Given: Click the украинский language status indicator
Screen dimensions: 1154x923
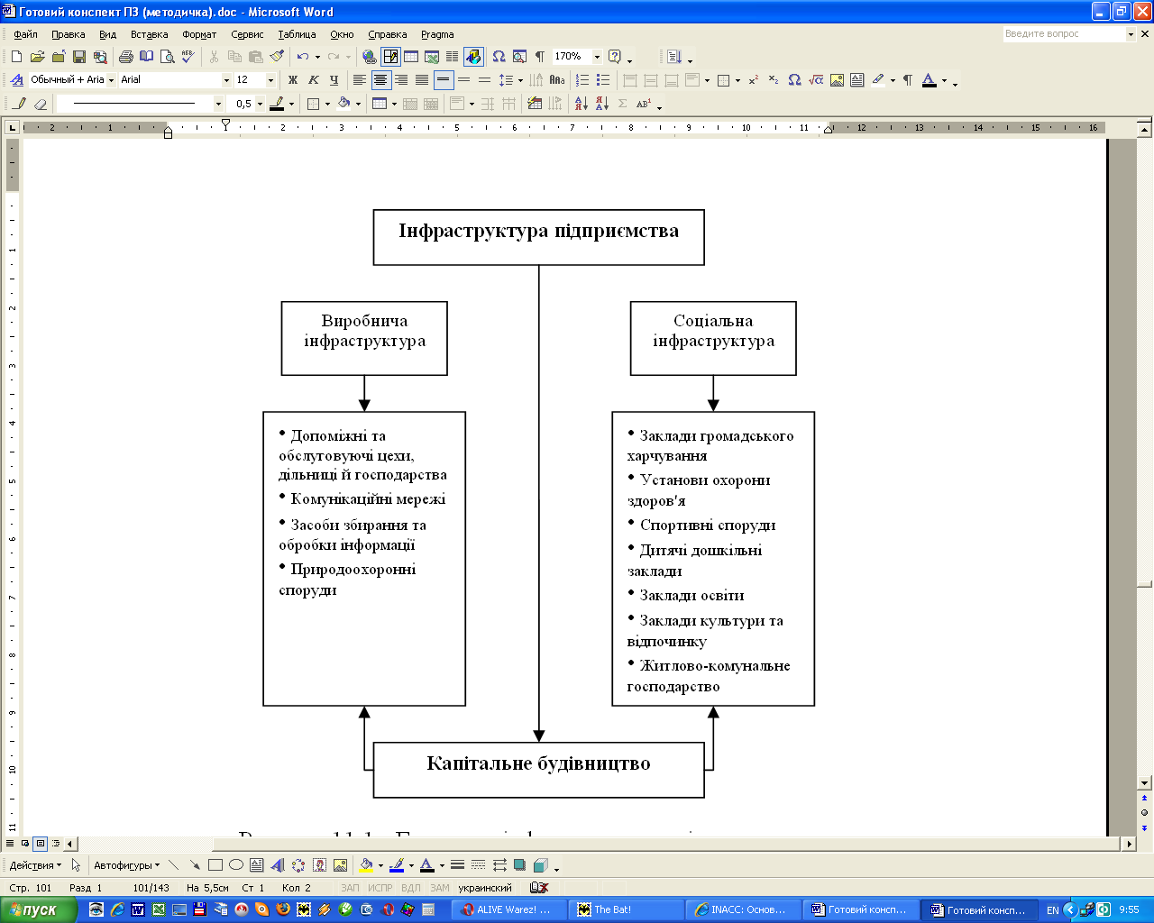Looking at the screenshot, I should click(x=485, y=888).
